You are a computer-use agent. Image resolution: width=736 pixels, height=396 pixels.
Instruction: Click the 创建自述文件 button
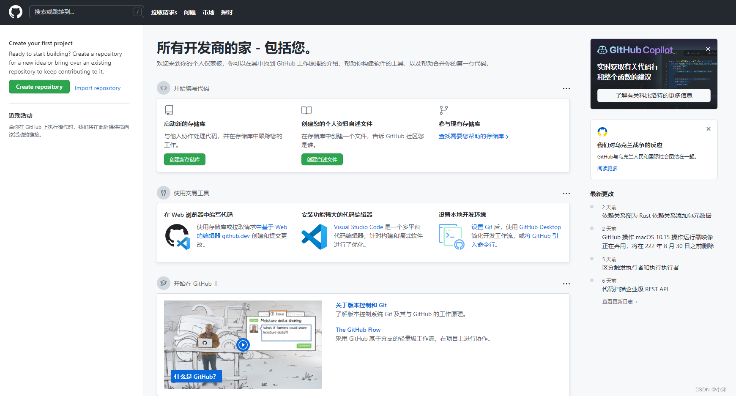tap(322, 159)
